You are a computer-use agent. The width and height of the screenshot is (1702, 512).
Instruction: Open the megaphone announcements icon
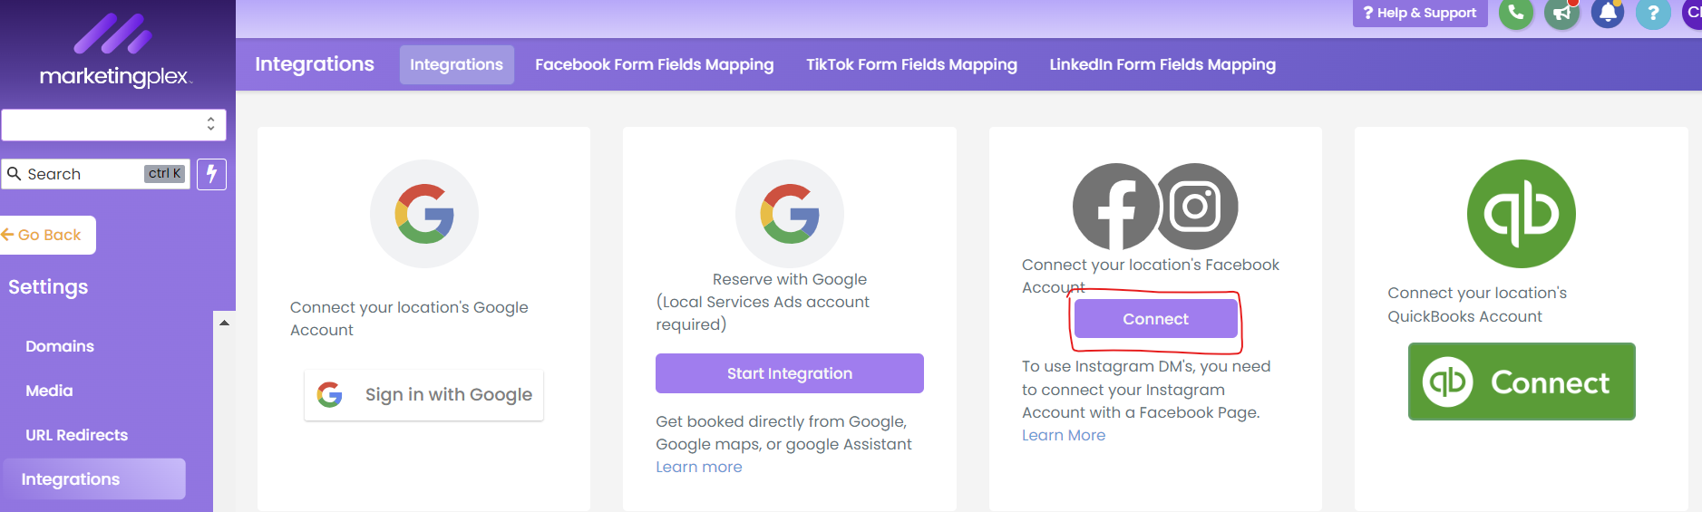pyautogui.click(x=1561, y=13)
